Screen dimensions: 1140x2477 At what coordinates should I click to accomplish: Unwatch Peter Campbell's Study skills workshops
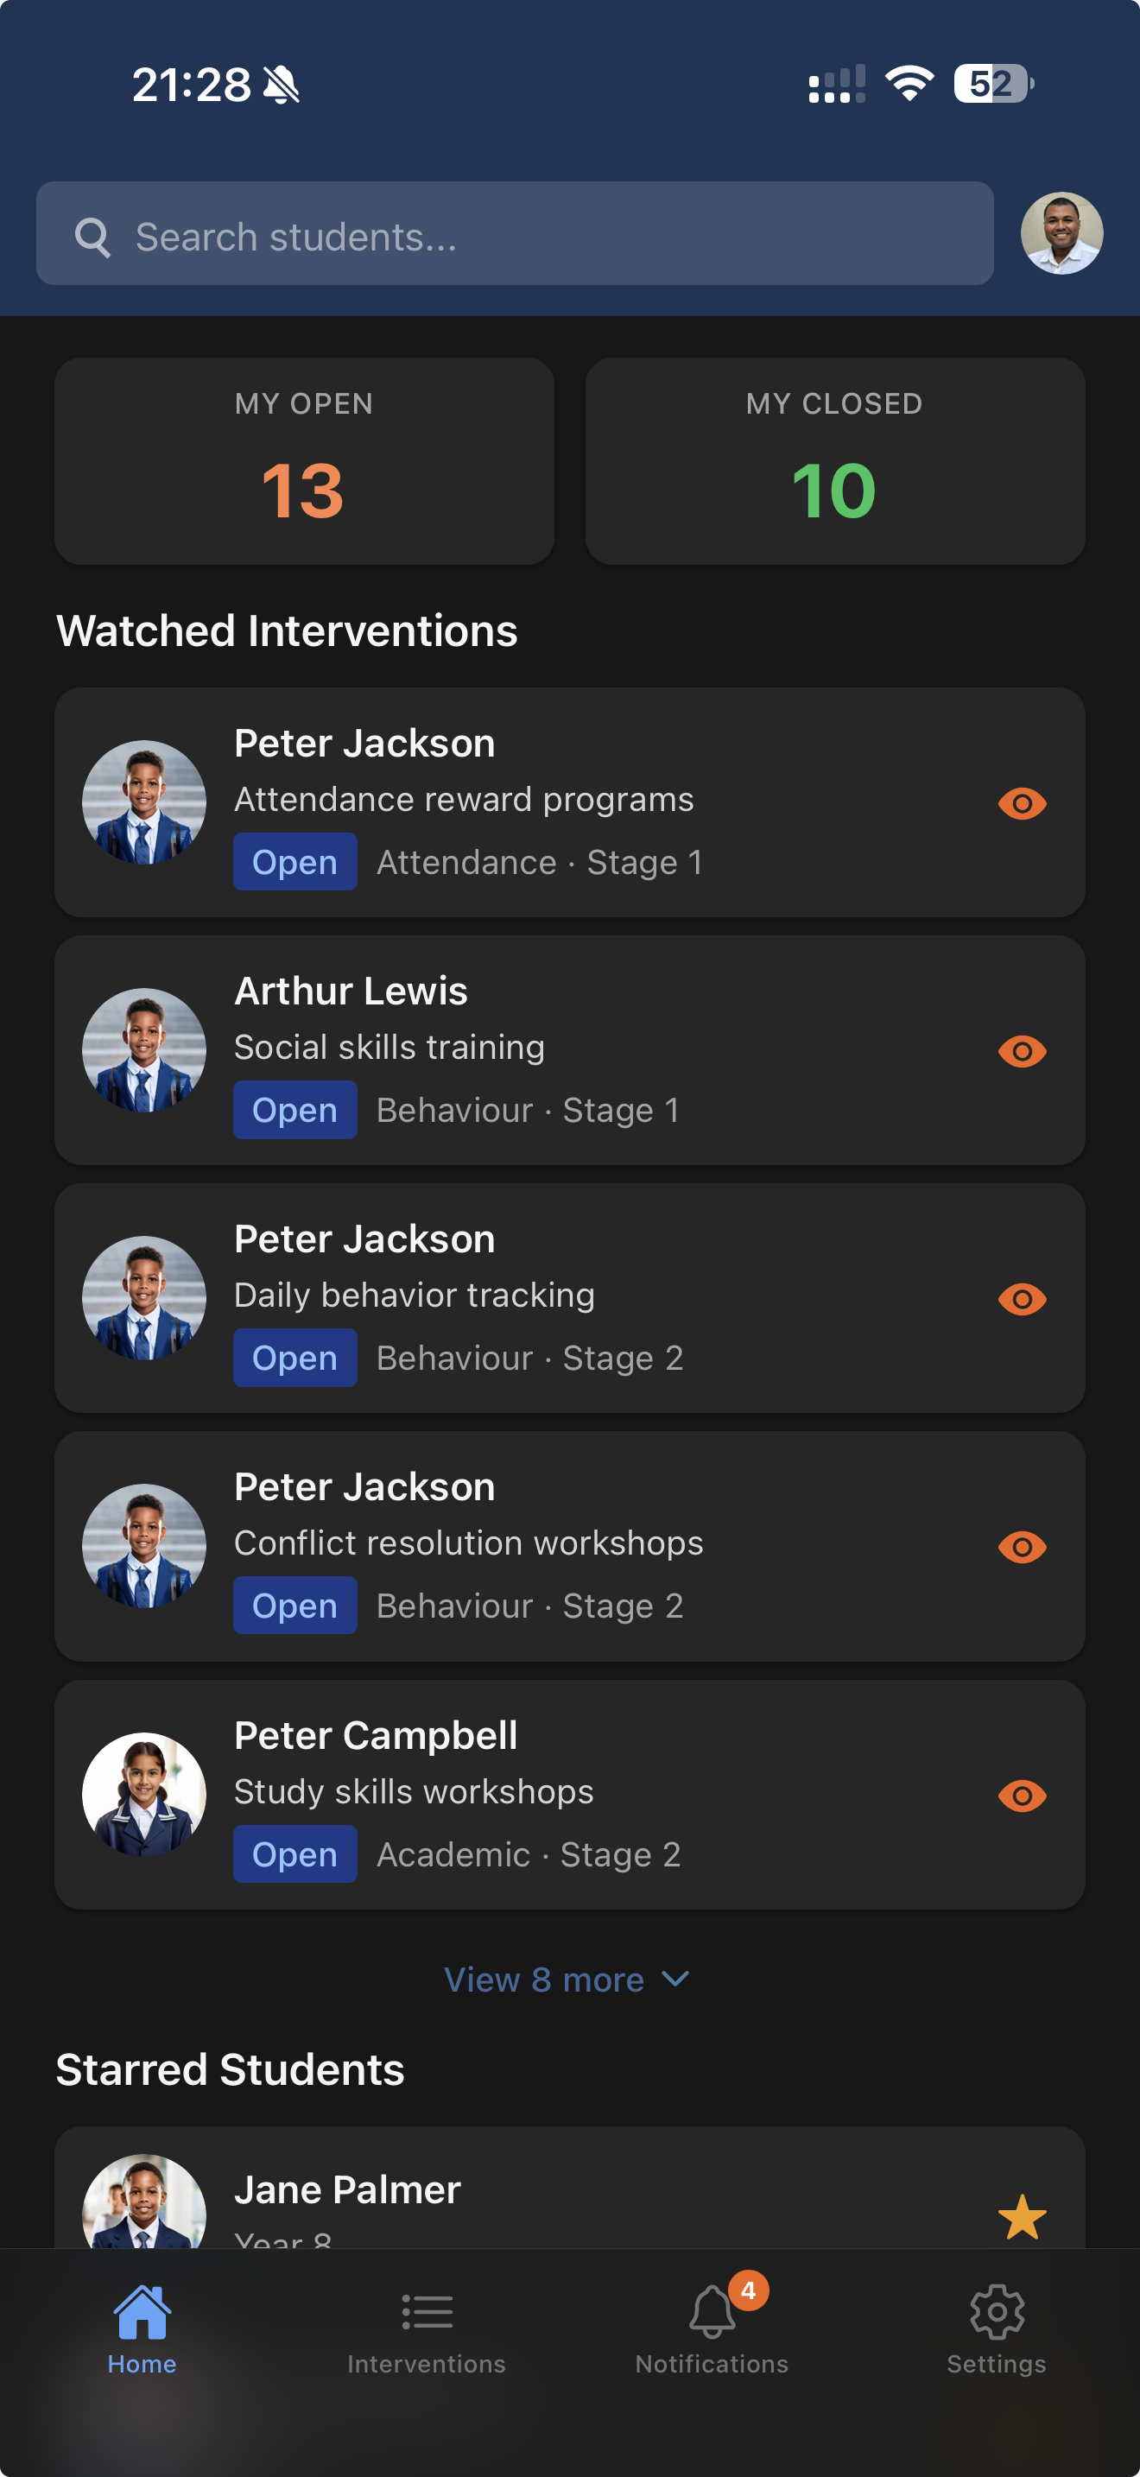(x=1022, y=1796)
